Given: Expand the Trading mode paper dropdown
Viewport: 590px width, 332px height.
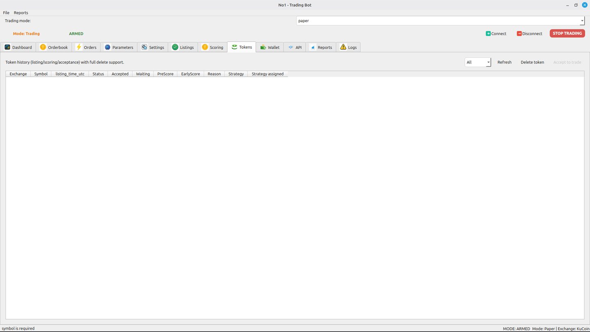Looking at the screenshot, I should (x=440, y=20).
